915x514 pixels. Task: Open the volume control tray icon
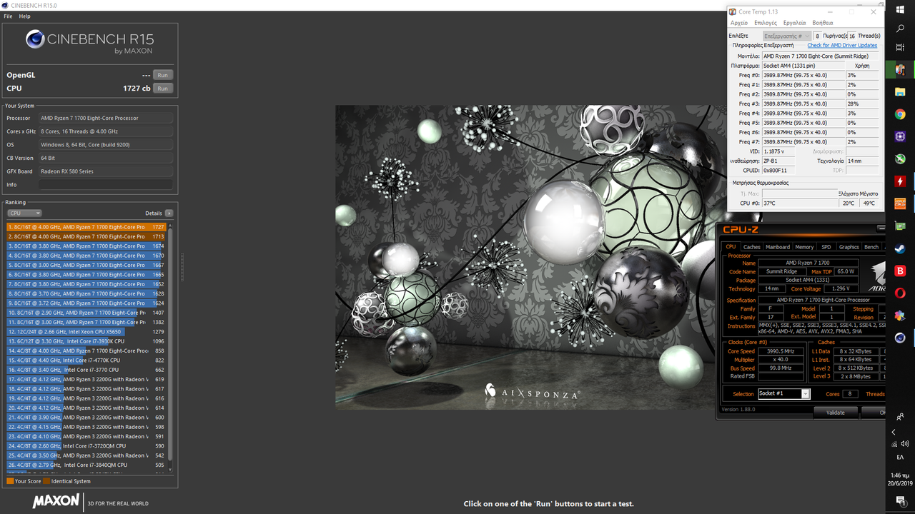point(905,443)
